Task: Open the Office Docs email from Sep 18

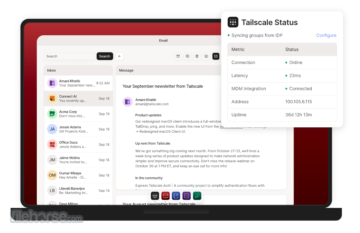Action: pyautogui.click(x=78, y=144)
